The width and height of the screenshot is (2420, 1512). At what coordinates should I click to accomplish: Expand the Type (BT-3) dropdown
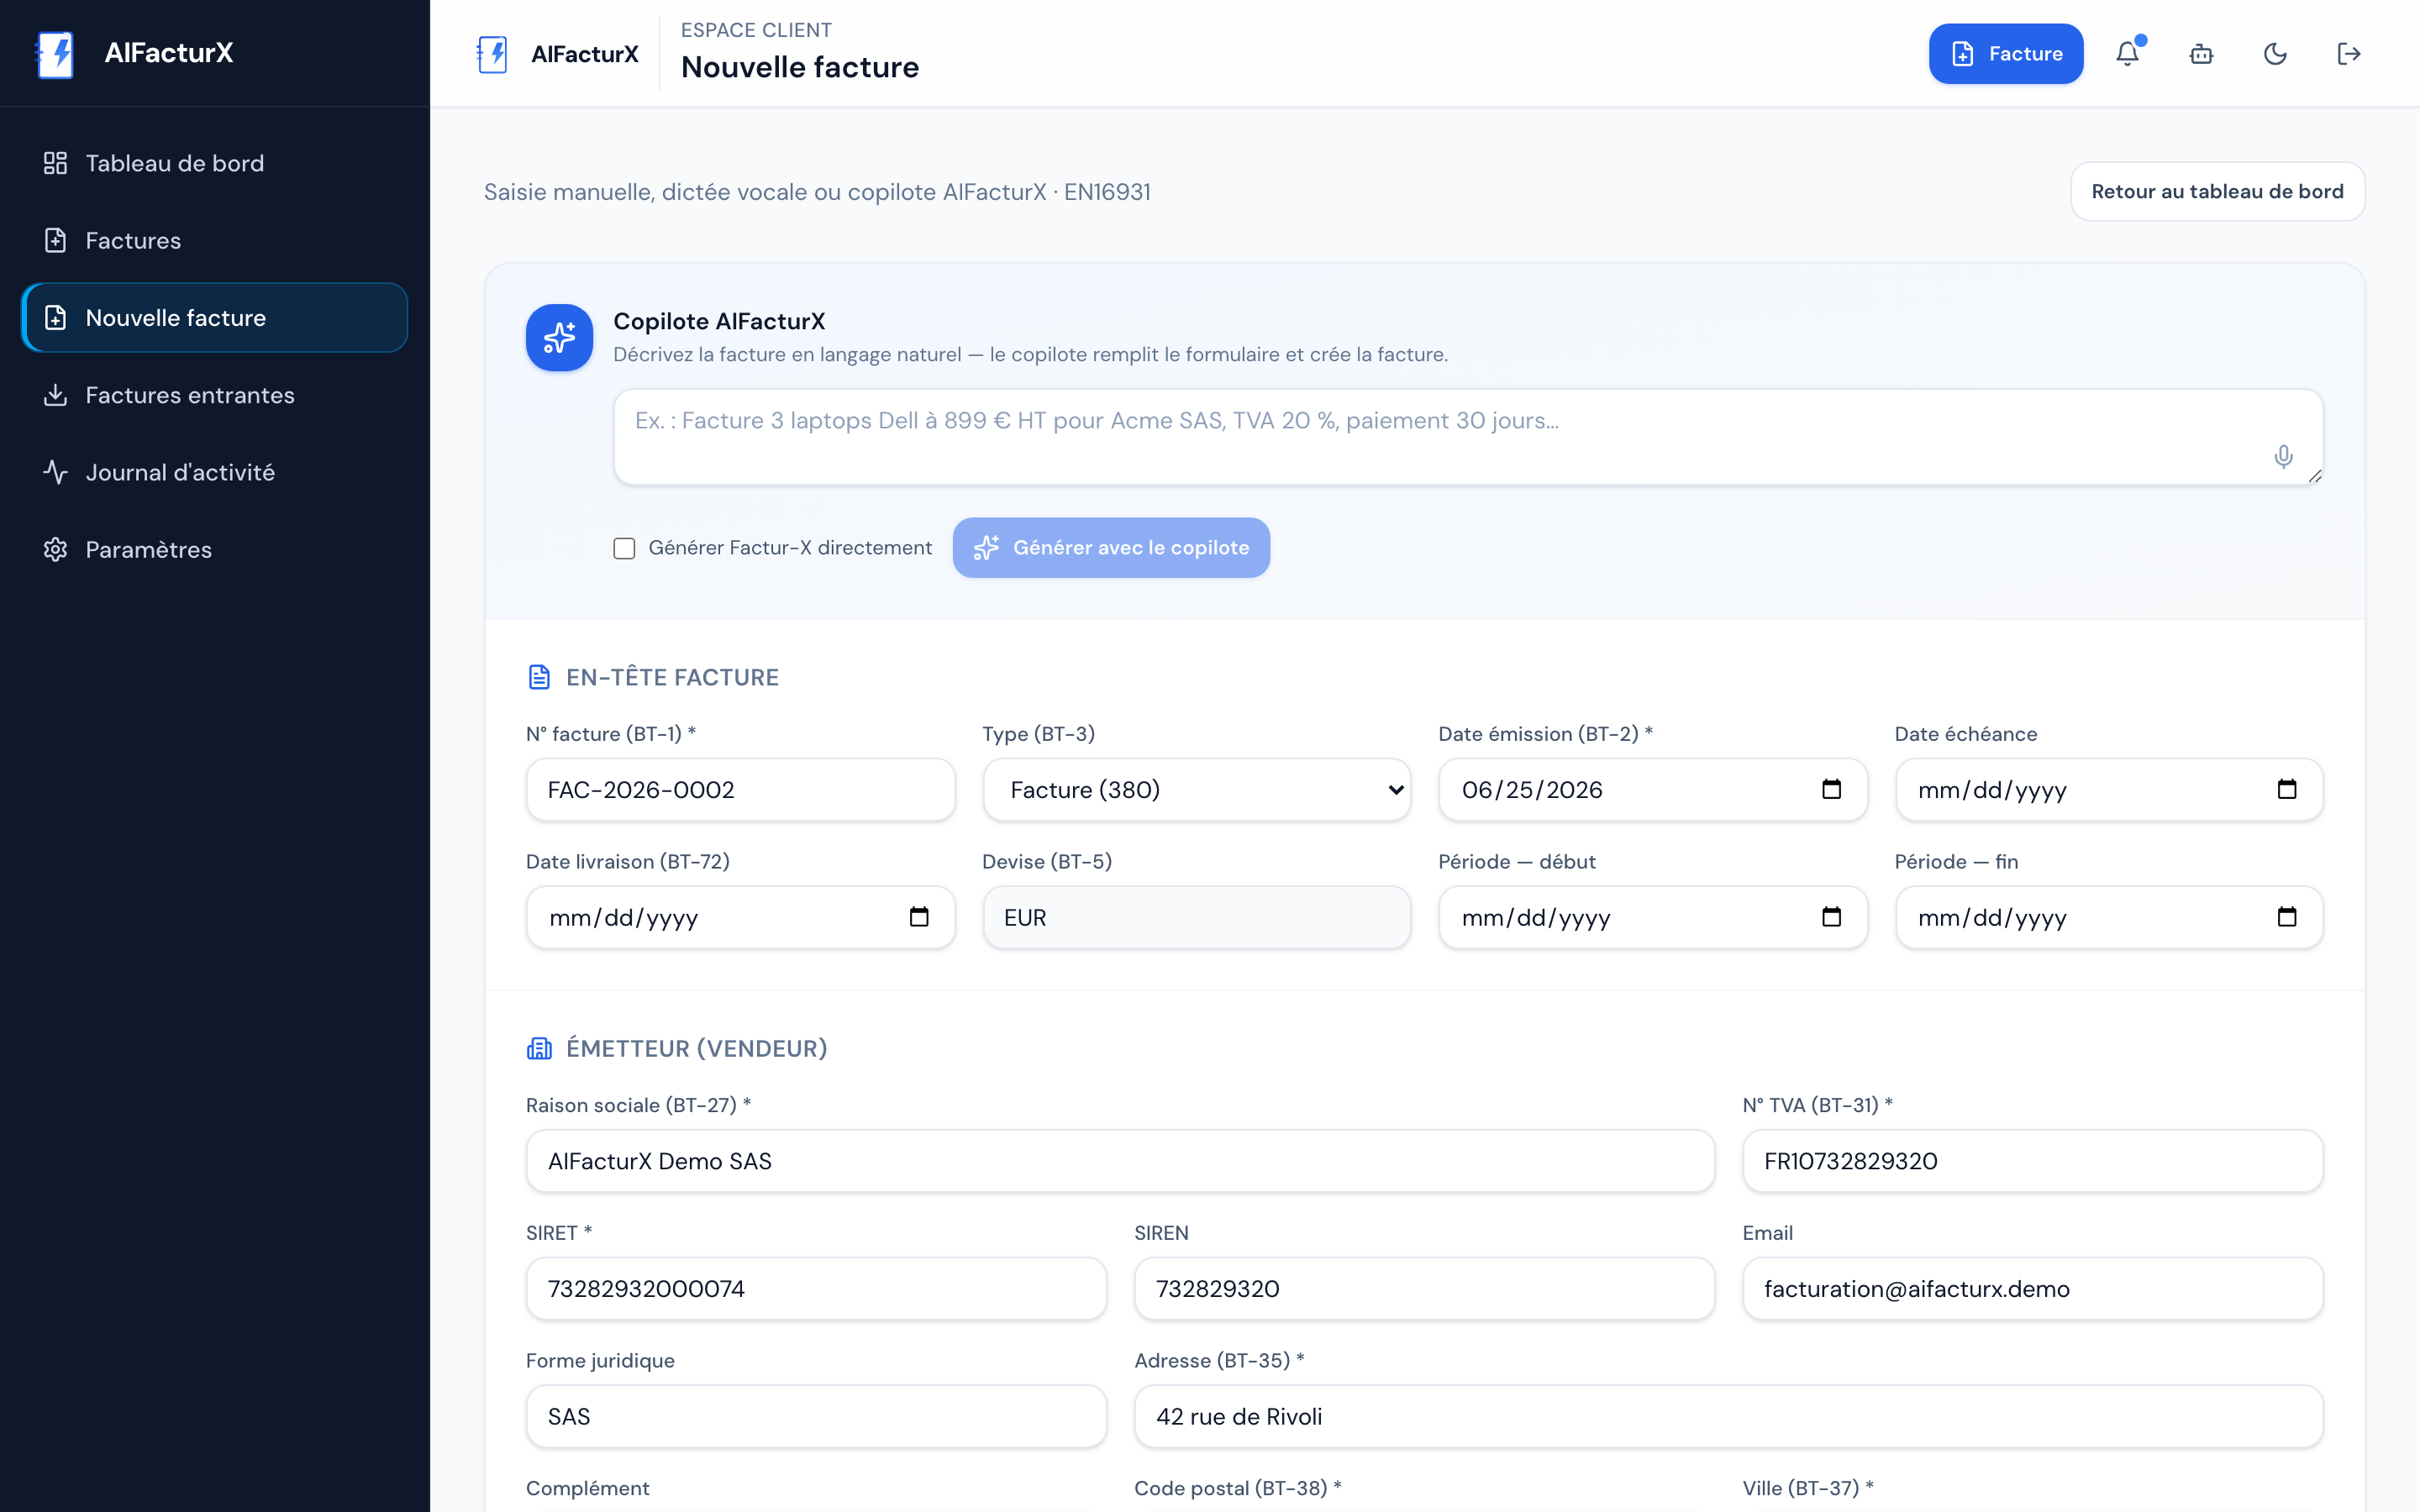[x=1196, y=790]
